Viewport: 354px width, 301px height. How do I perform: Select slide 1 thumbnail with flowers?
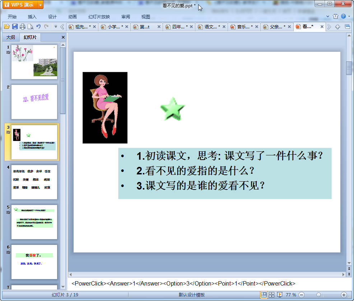point(34,62)
